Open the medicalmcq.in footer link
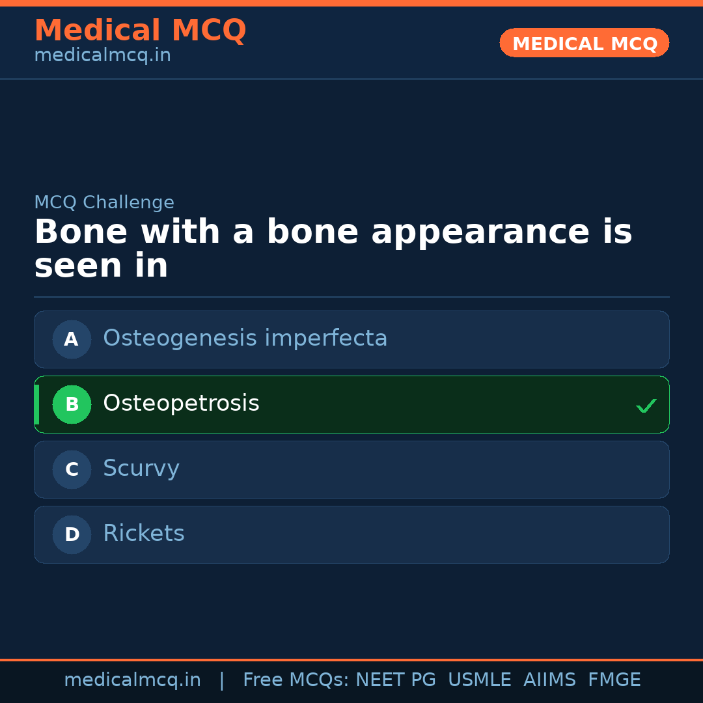The width and height of the screenshot is (703, 703). 133,680
